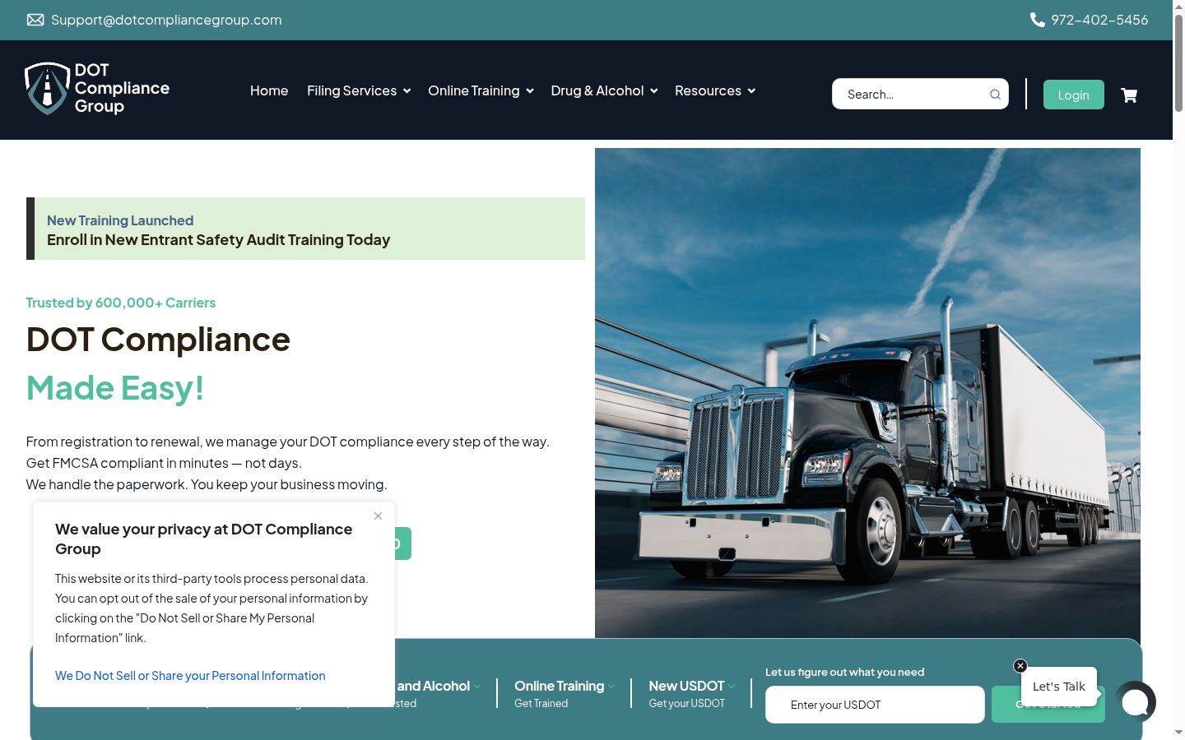The height and width of the screenshot is (740, 1185).
Task: Click the green Login button
Action: tap(1074, 95)
